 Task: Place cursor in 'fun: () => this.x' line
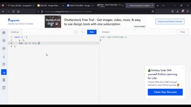(x=29, y=43)
